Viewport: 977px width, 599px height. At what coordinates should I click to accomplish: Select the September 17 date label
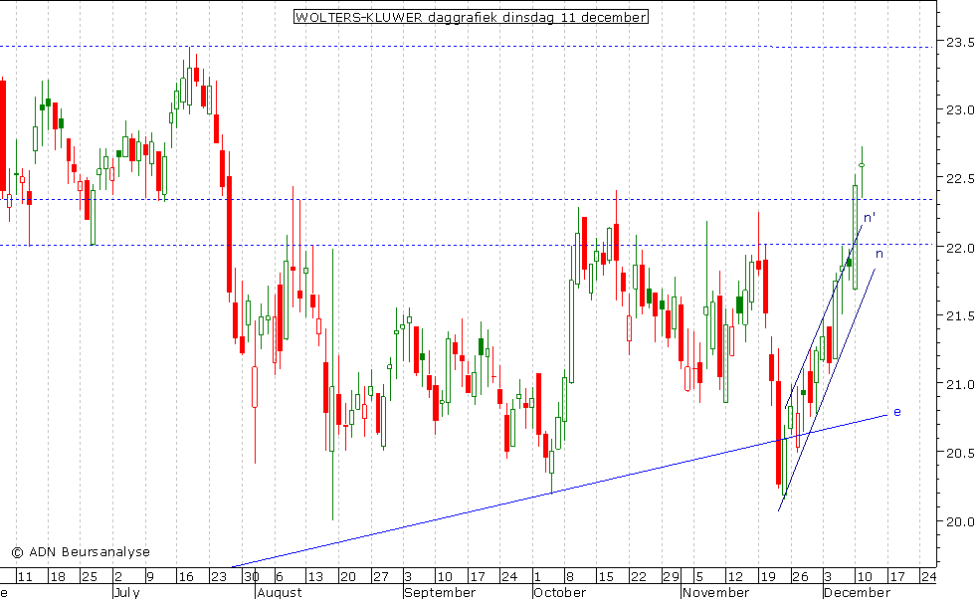[x=477, y=576]
